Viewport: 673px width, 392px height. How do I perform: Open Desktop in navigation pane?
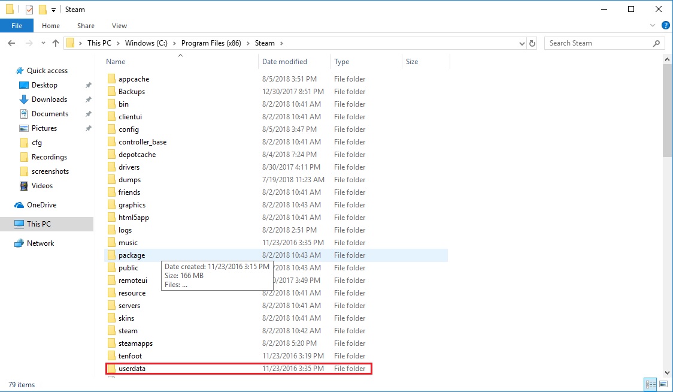pos(44,85)
